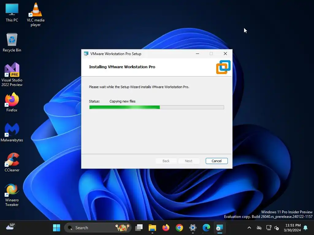Open Microsoft Edge from taskbar

point(206,228)
